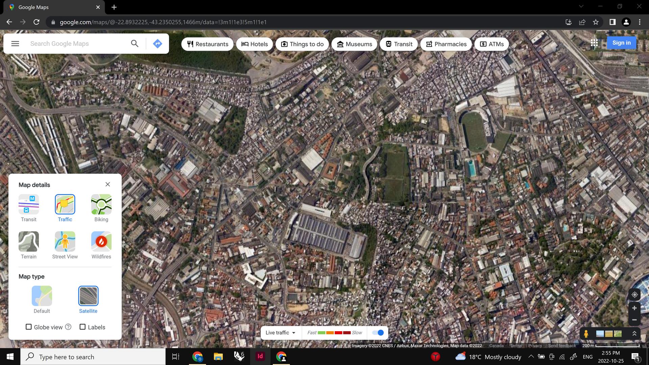Select the Biking layer icon

coord(101,204)
